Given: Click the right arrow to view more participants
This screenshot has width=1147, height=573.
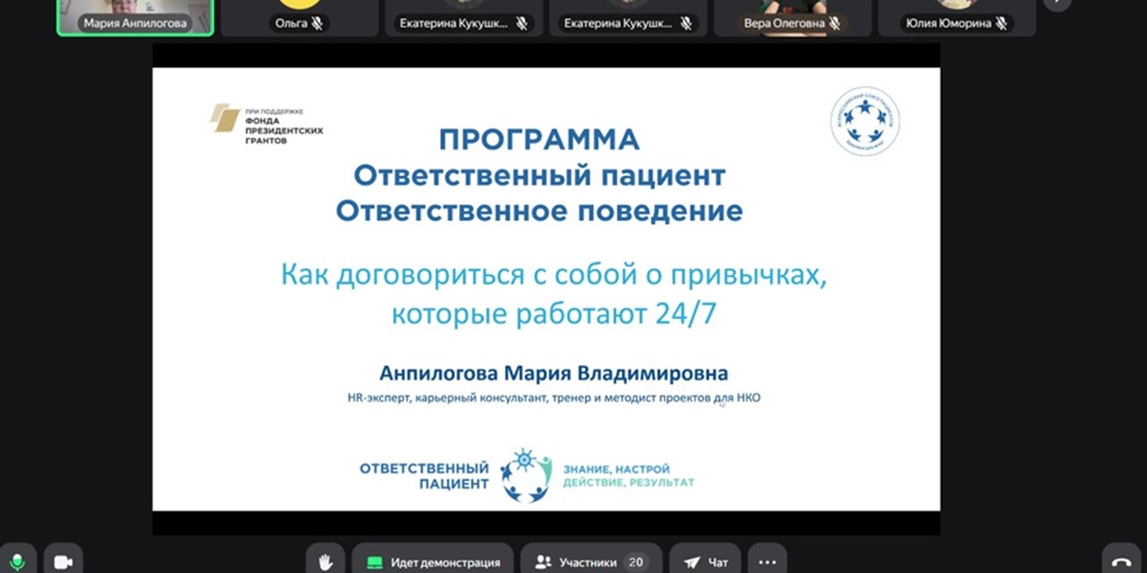Looking at the screenshot, I should pyautogui.click(x=1057, y=7).
